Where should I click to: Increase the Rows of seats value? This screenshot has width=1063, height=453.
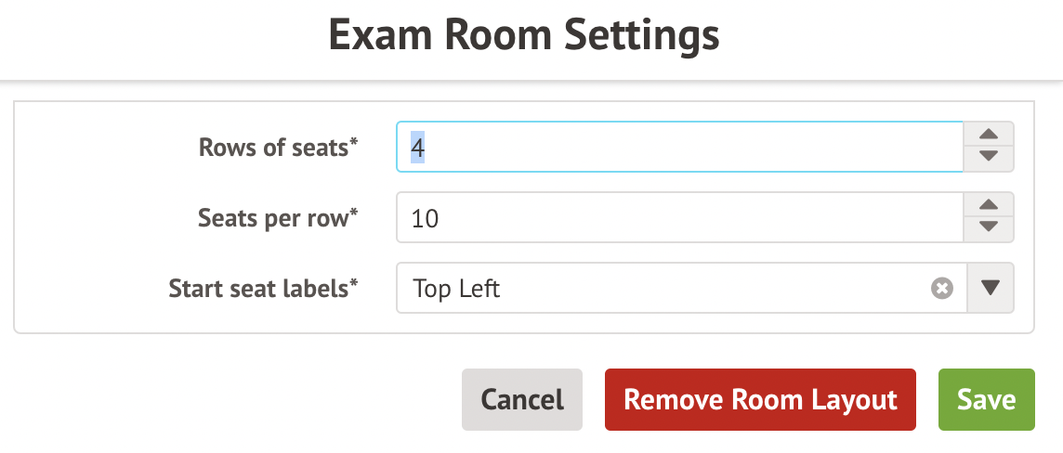(989, 135)
